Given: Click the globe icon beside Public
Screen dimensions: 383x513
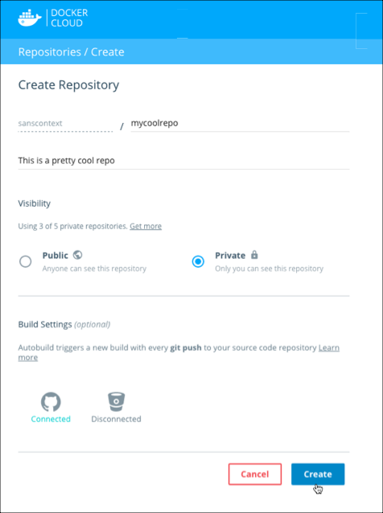Looking at the screenshot, I should (x=77, y=255).
